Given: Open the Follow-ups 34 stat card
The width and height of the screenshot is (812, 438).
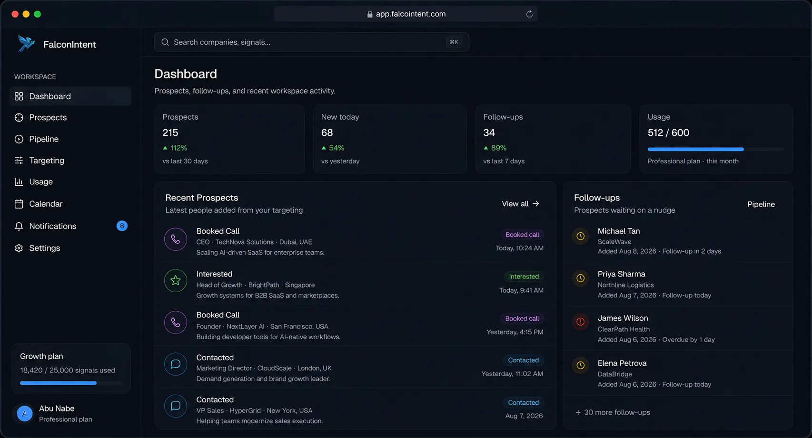Looking at the screenshot, I should [553, 139].
